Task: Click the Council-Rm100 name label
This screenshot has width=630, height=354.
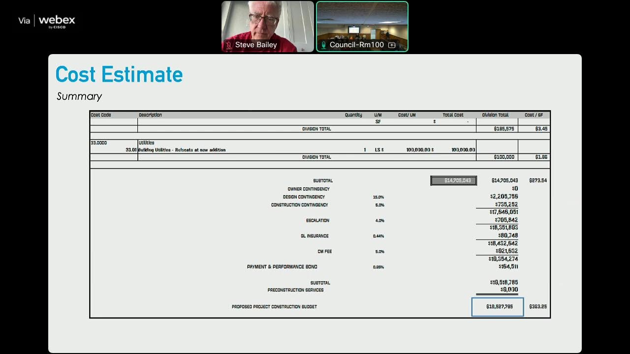Action: [356, 45]
